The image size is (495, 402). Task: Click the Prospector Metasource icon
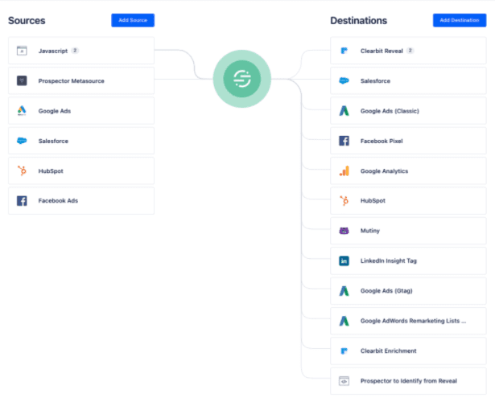pyautogui.click(x=22, y=80)
